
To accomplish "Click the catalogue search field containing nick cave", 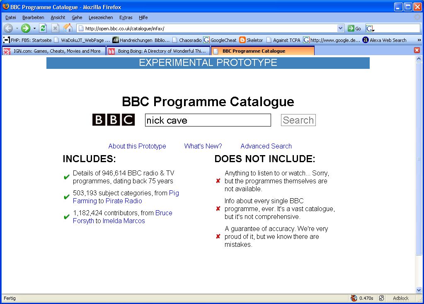I will [x=208, y=120].
